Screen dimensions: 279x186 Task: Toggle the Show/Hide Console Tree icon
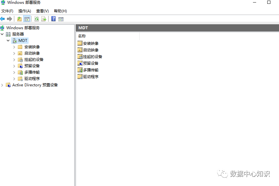pos(27,19)
